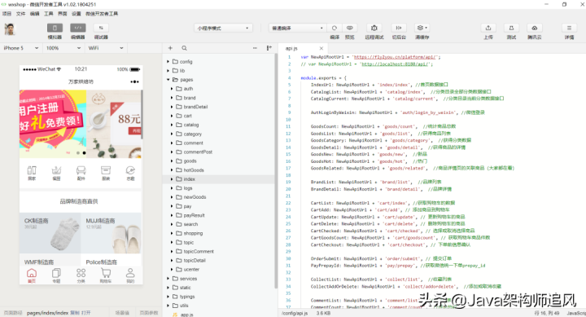Open the 设置 menu
The width and height of the screenshot is (586, 317).
coord(77,14)
